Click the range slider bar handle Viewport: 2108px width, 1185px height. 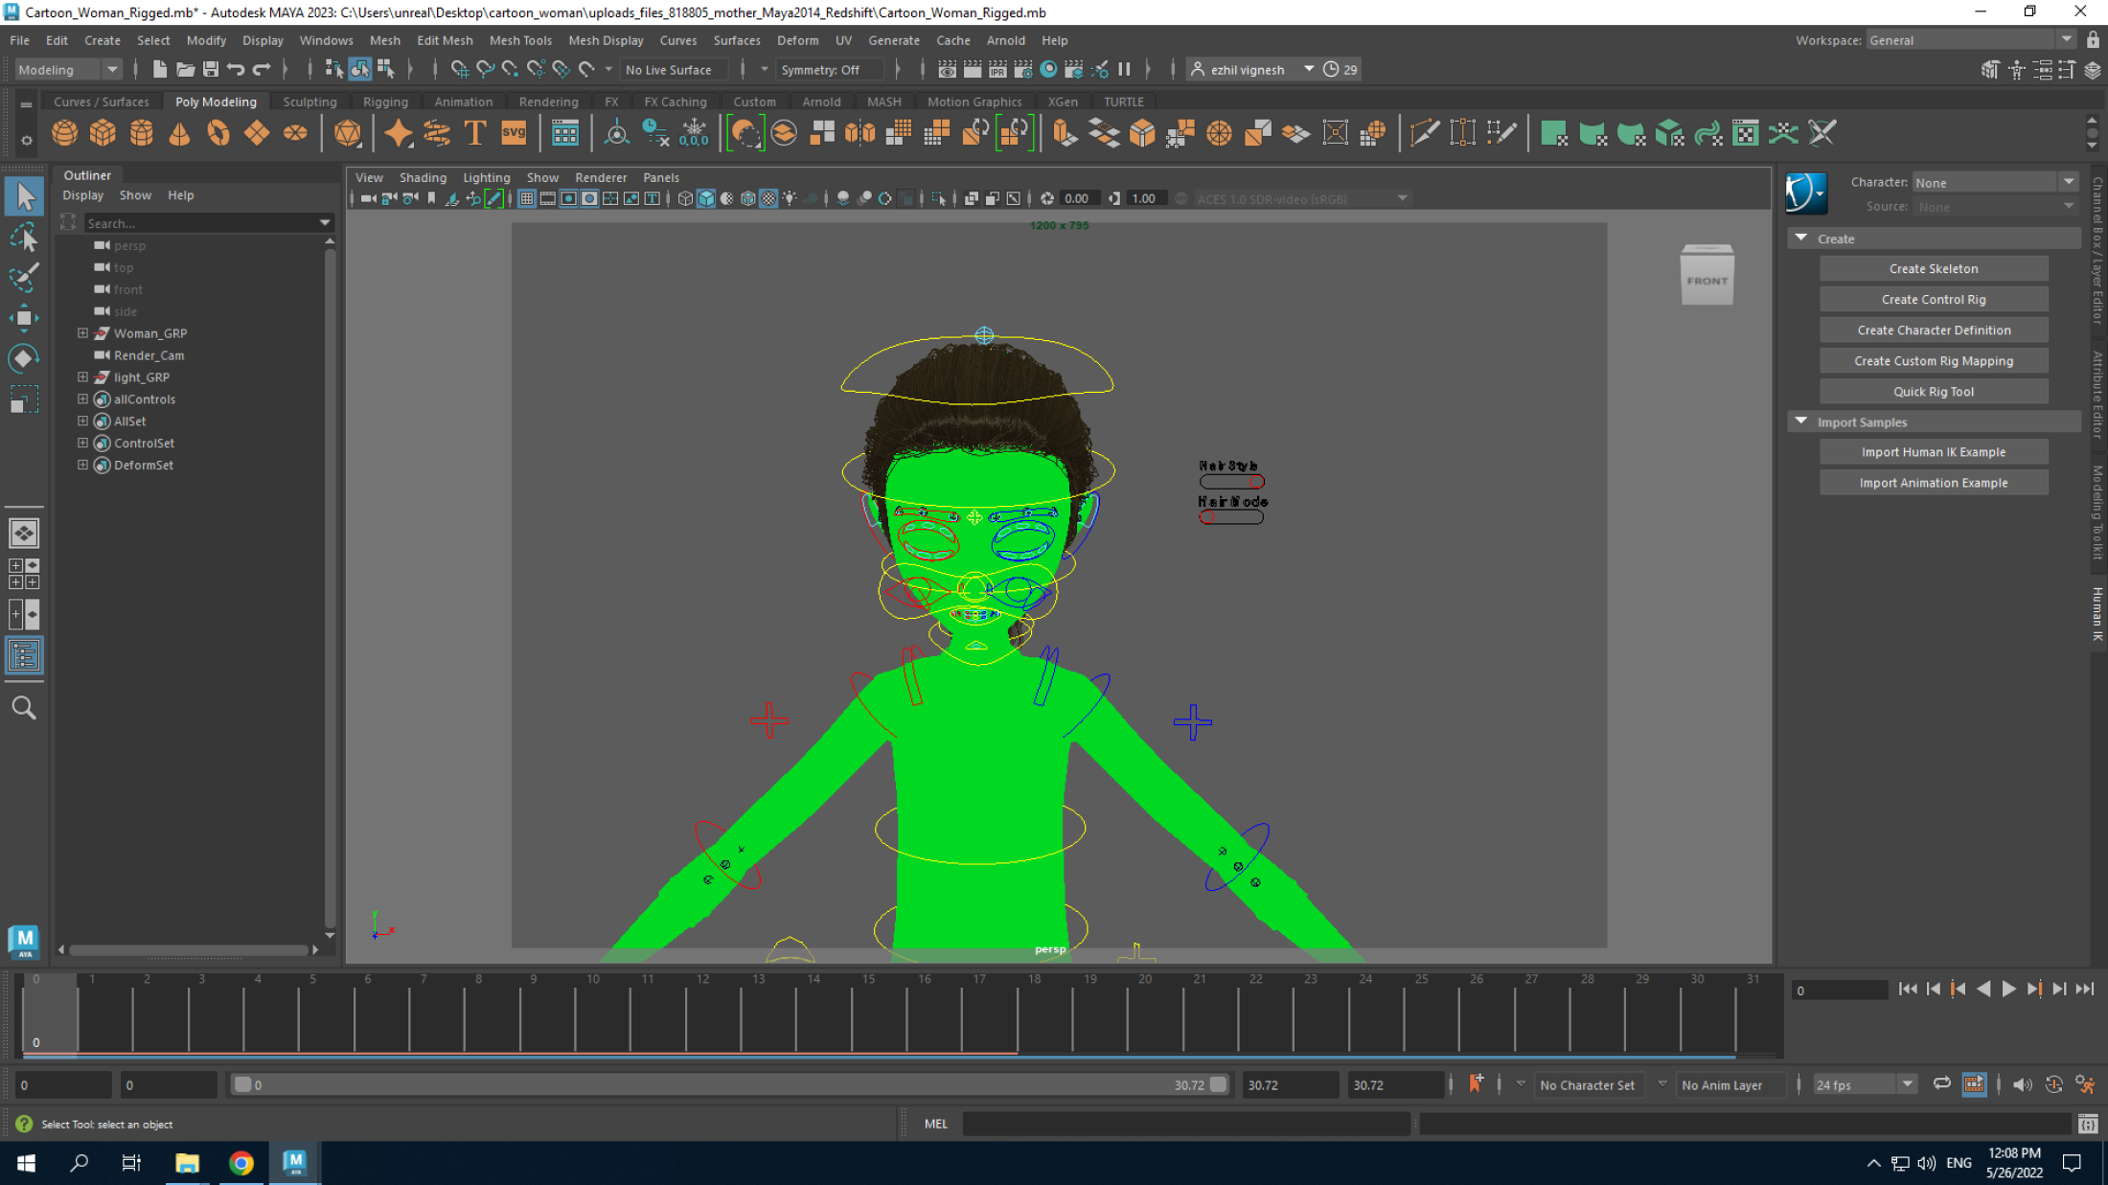[x=243, y=1084]
